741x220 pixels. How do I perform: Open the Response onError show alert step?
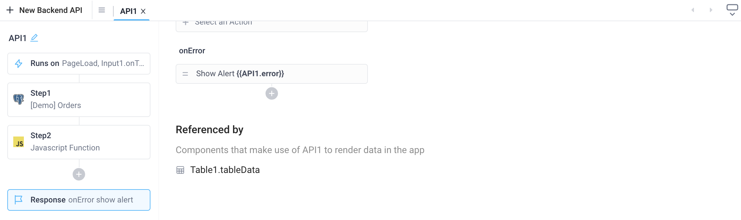click(79, 199)
